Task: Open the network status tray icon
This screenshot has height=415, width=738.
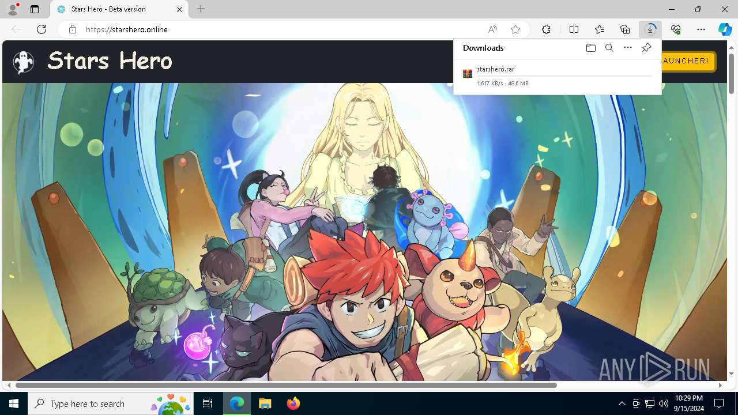Action: click(650, 403)
